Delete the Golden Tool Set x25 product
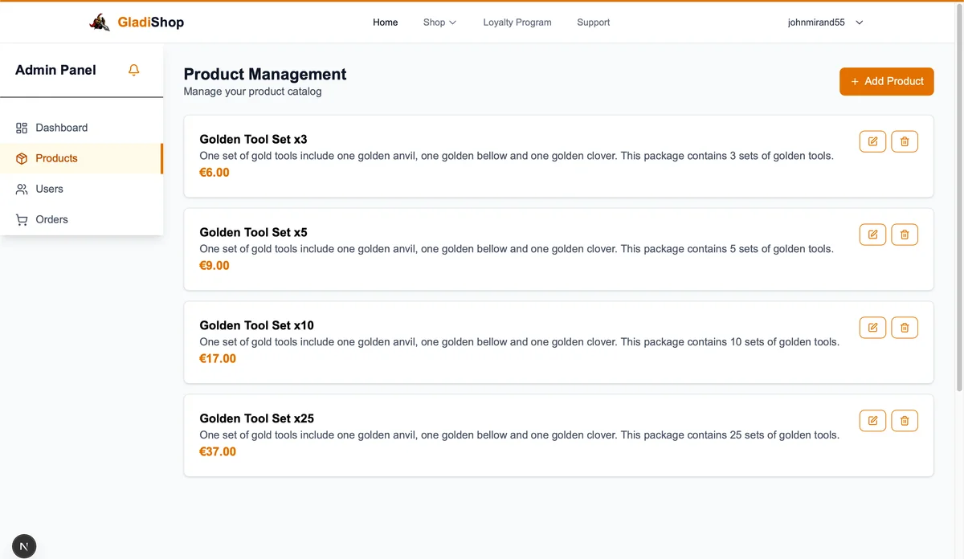This screenshot has width=964, height=559. click(x=905, y=421)
